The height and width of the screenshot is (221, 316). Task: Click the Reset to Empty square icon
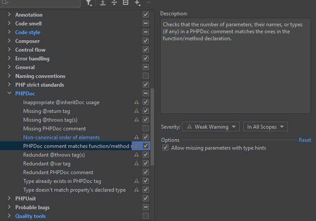[x=126, y=2]
